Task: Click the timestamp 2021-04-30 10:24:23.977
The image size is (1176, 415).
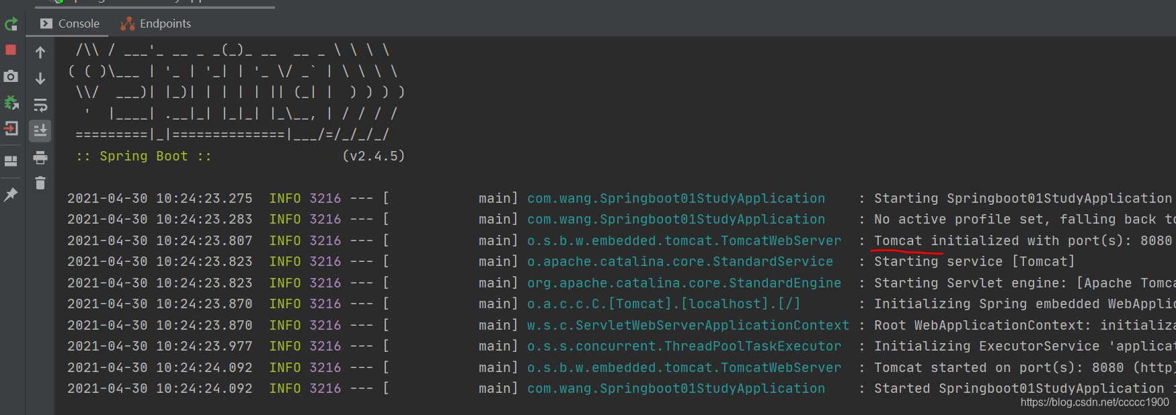Action: click(160, 347)
